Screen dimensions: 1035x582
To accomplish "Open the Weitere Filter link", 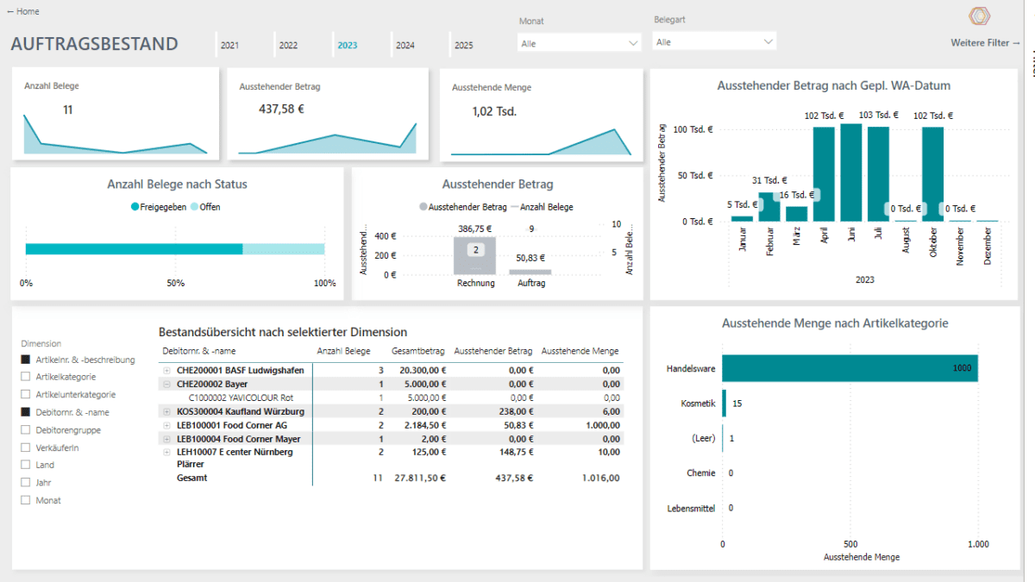I will pyautogui.click(x=986, y=42).
